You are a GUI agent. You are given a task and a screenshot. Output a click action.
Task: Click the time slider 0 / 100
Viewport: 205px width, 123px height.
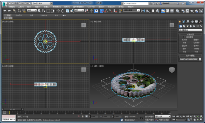pos(13,109)
